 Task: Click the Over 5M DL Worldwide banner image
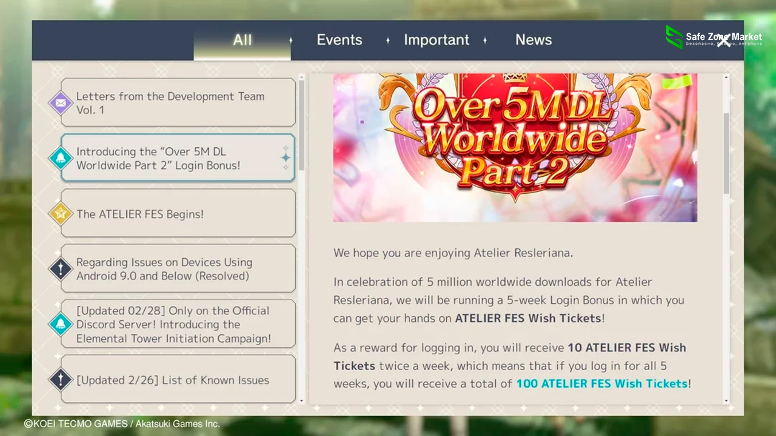pos(515,147)
